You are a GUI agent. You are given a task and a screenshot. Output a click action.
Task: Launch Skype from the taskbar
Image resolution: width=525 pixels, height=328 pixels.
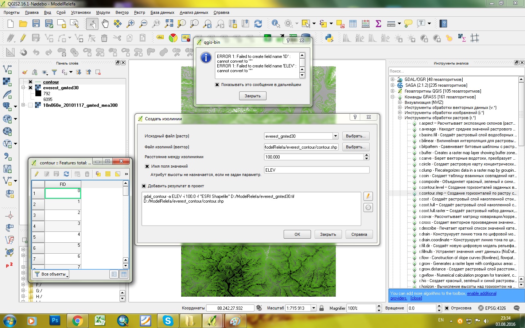168,321
